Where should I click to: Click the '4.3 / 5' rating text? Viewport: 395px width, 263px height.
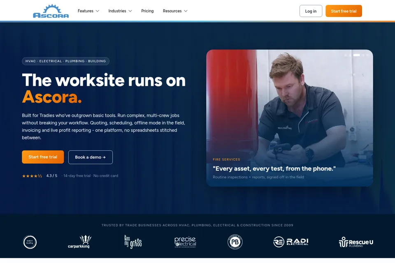(x=52, y=175)
